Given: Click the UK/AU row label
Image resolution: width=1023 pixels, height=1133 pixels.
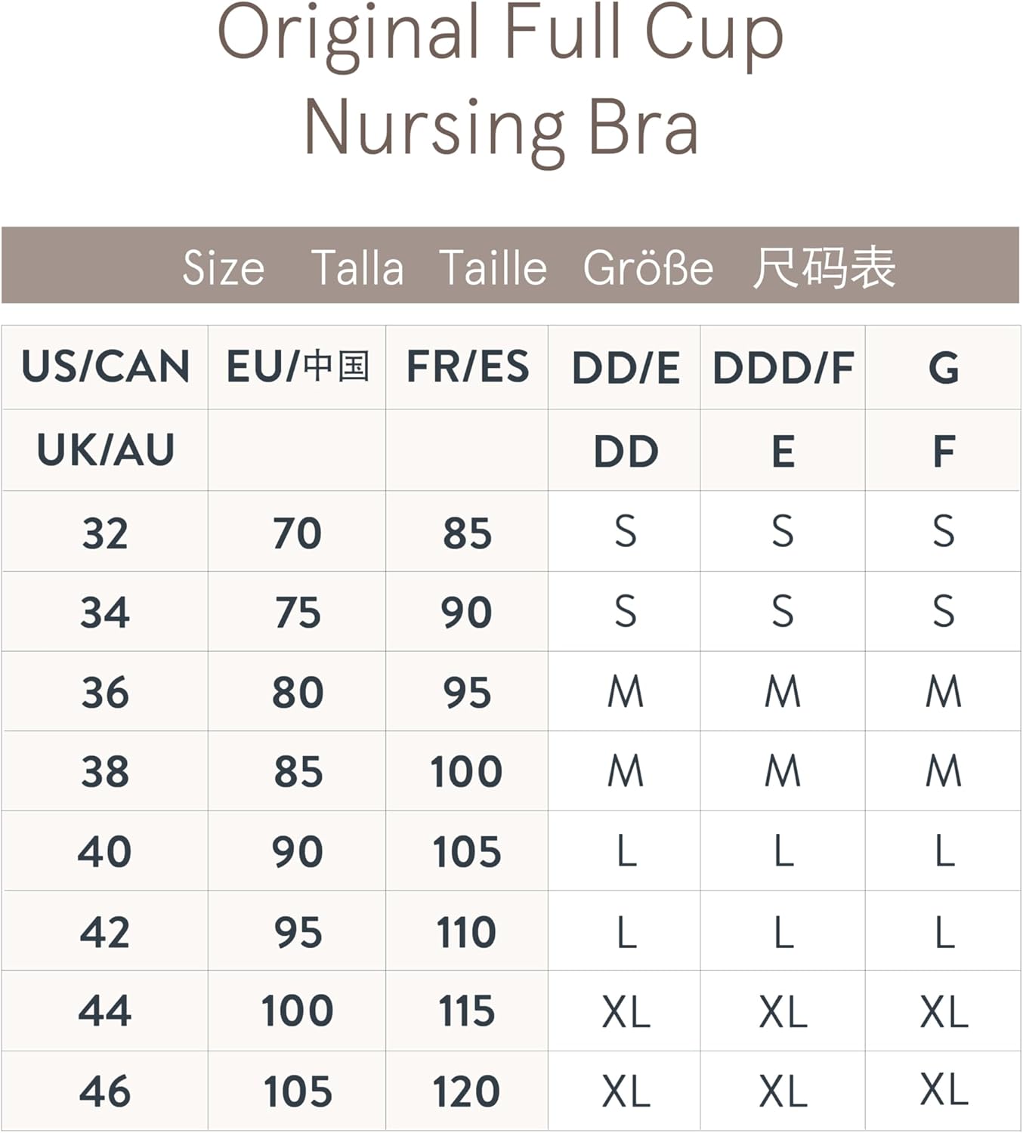Looking at the screenshot, I should click(105, 450).
